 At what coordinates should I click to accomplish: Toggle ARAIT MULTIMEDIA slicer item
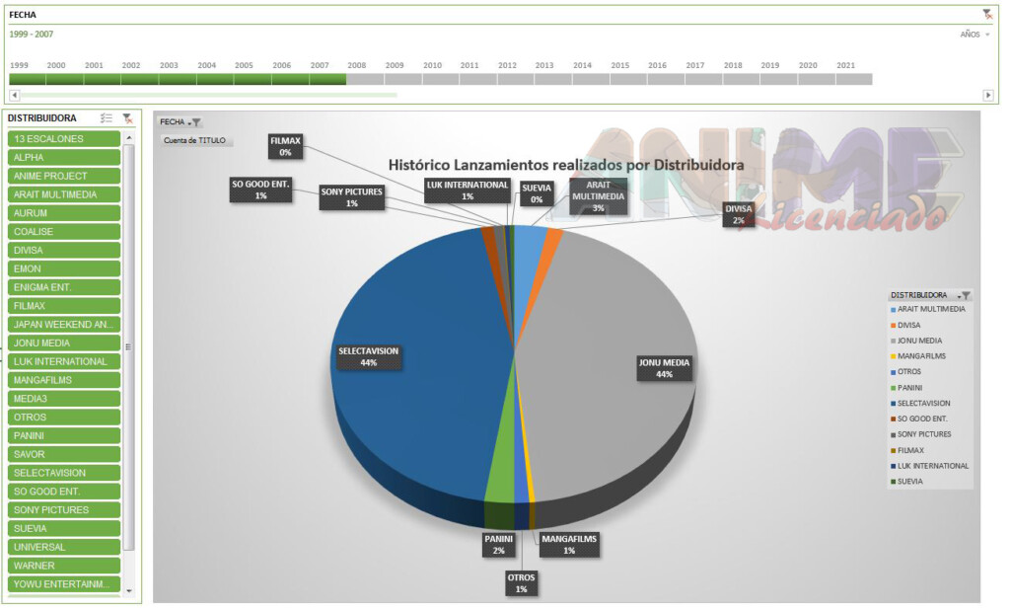(64, 194)
